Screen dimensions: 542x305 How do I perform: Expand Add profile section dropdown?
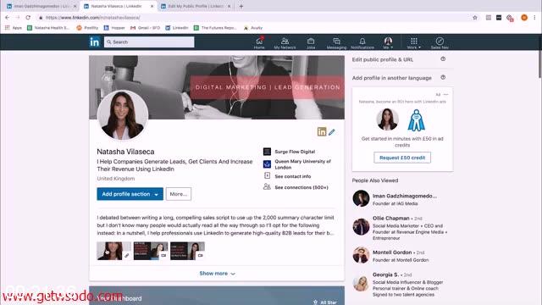pyautogui.click(x=130, y=194)
